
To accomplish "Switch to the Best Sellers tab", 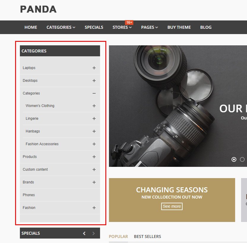I will [148, 236].
